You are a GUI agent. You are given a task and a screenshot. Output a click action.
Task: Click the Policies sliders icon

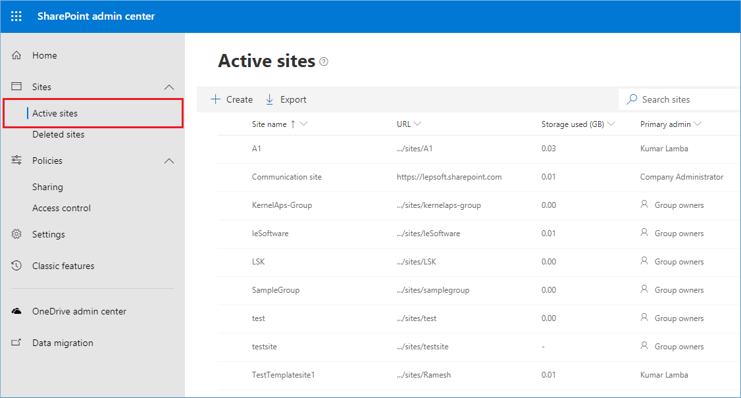click(x=16, y=161)
